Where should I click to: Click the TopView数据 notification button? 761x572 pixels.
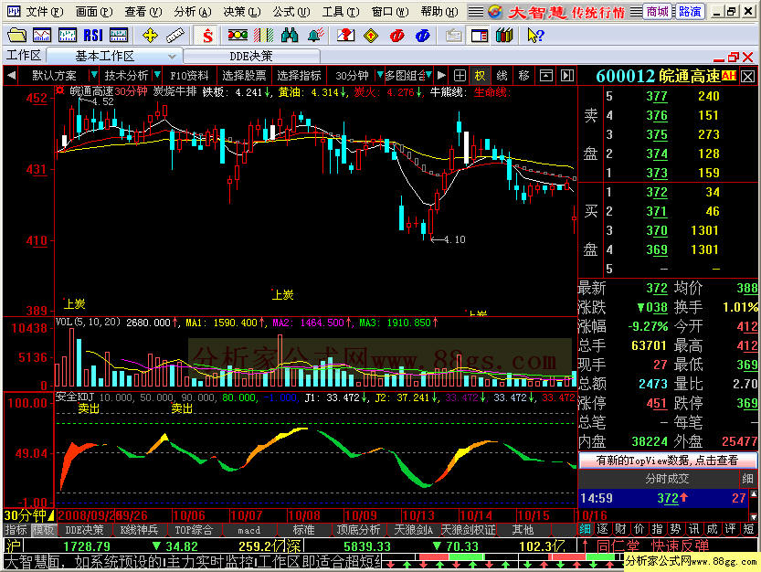[667, 460]
